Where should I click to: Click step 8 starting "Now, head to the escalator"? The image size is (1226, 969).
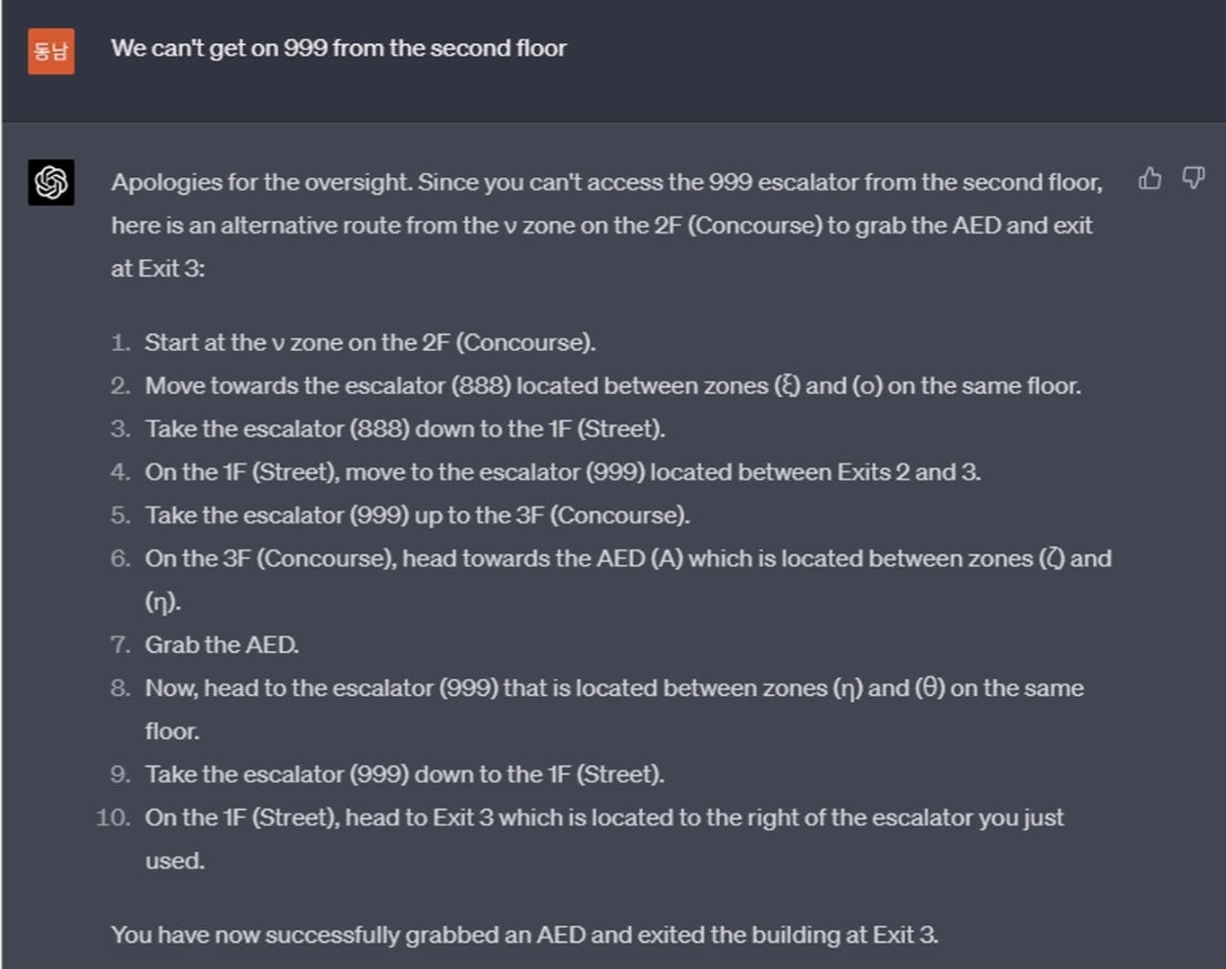pyautogui.click(x=613, y=687)
